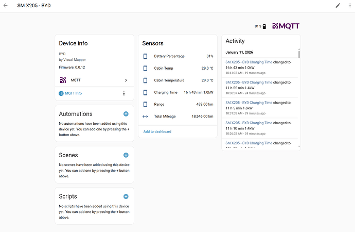Open three-dot menu beside MQTT Info
Viewport: 355px width, 232px height.
pos(123,93)
